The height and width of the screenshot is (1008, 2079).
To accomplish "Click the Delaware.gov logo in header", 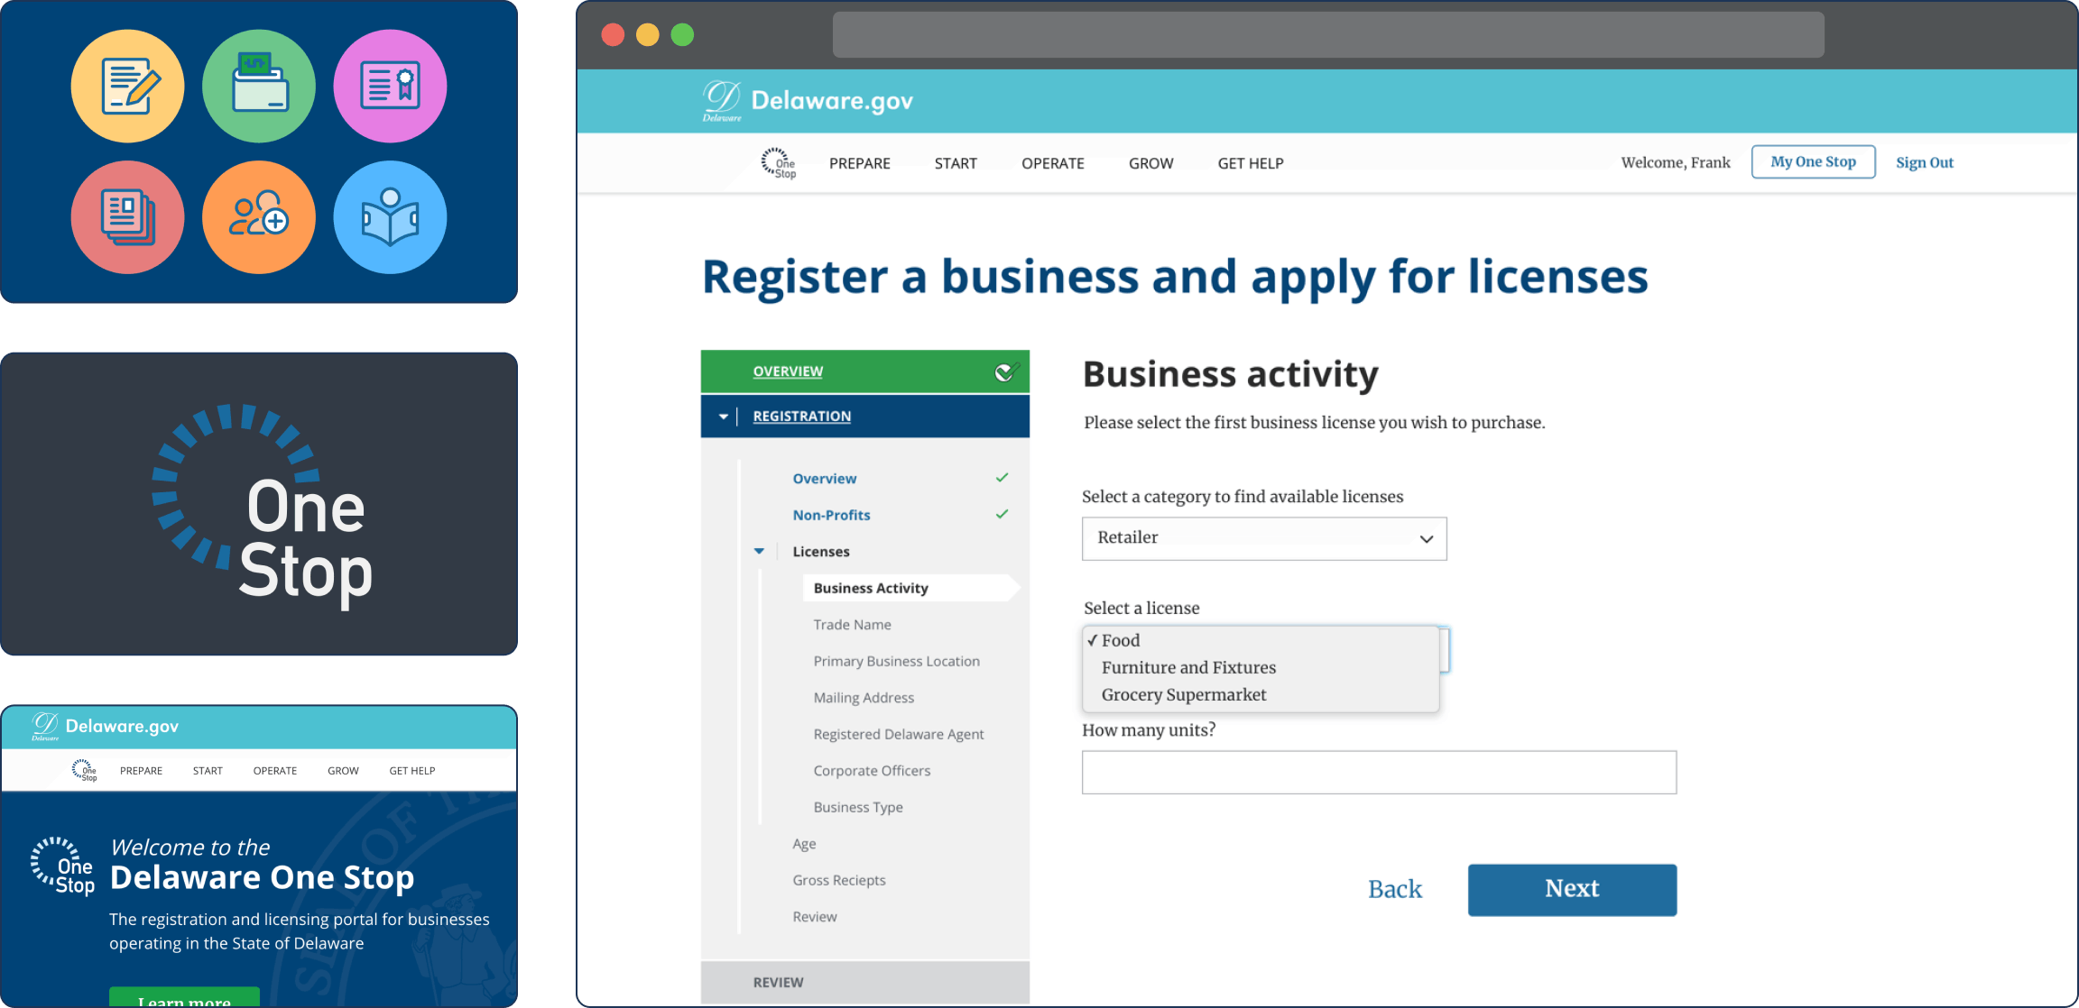I will pos(808,100).
